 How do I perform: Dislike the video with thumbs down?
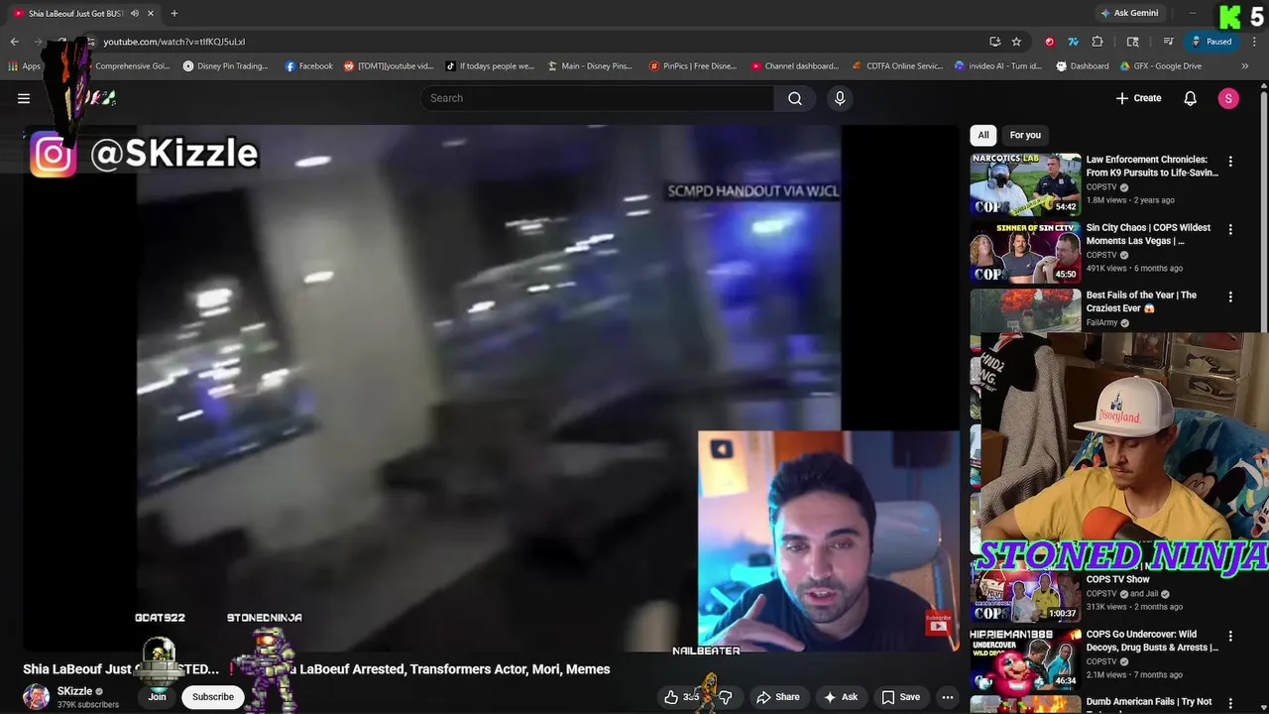click(726, 697)
